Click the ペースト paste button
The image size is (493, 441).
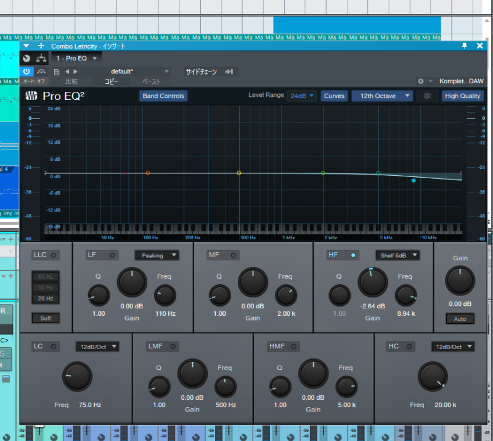pos(151,82)
